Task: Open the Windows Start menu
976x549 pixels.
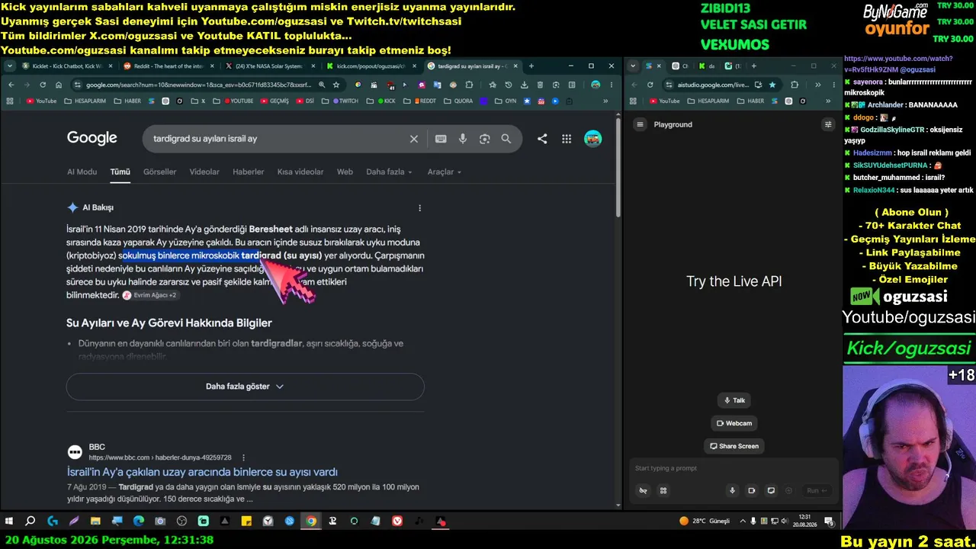Action: click(x=9, y=522)
